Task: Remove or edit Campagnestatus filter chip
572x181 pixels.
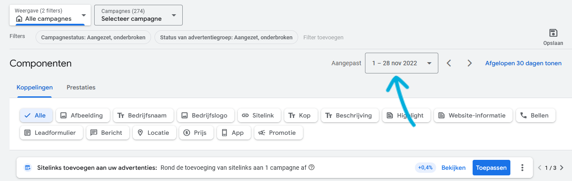Action: 93,38
